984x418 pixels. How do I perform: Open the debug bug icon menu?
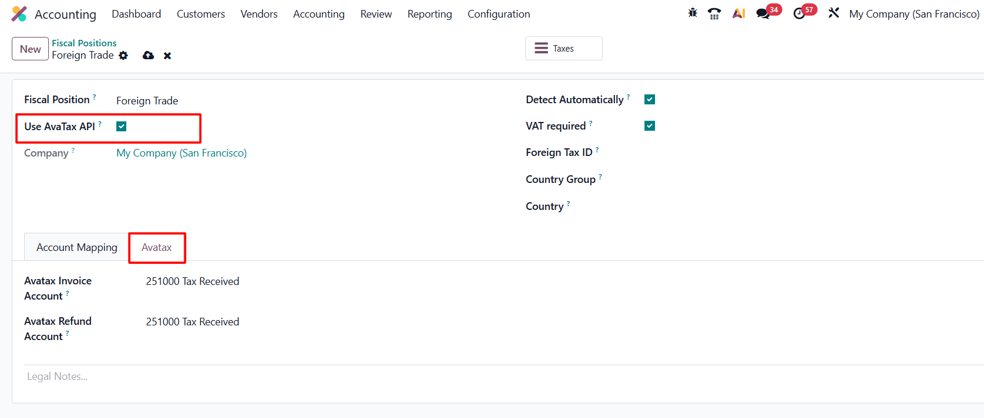coord(693,13)
